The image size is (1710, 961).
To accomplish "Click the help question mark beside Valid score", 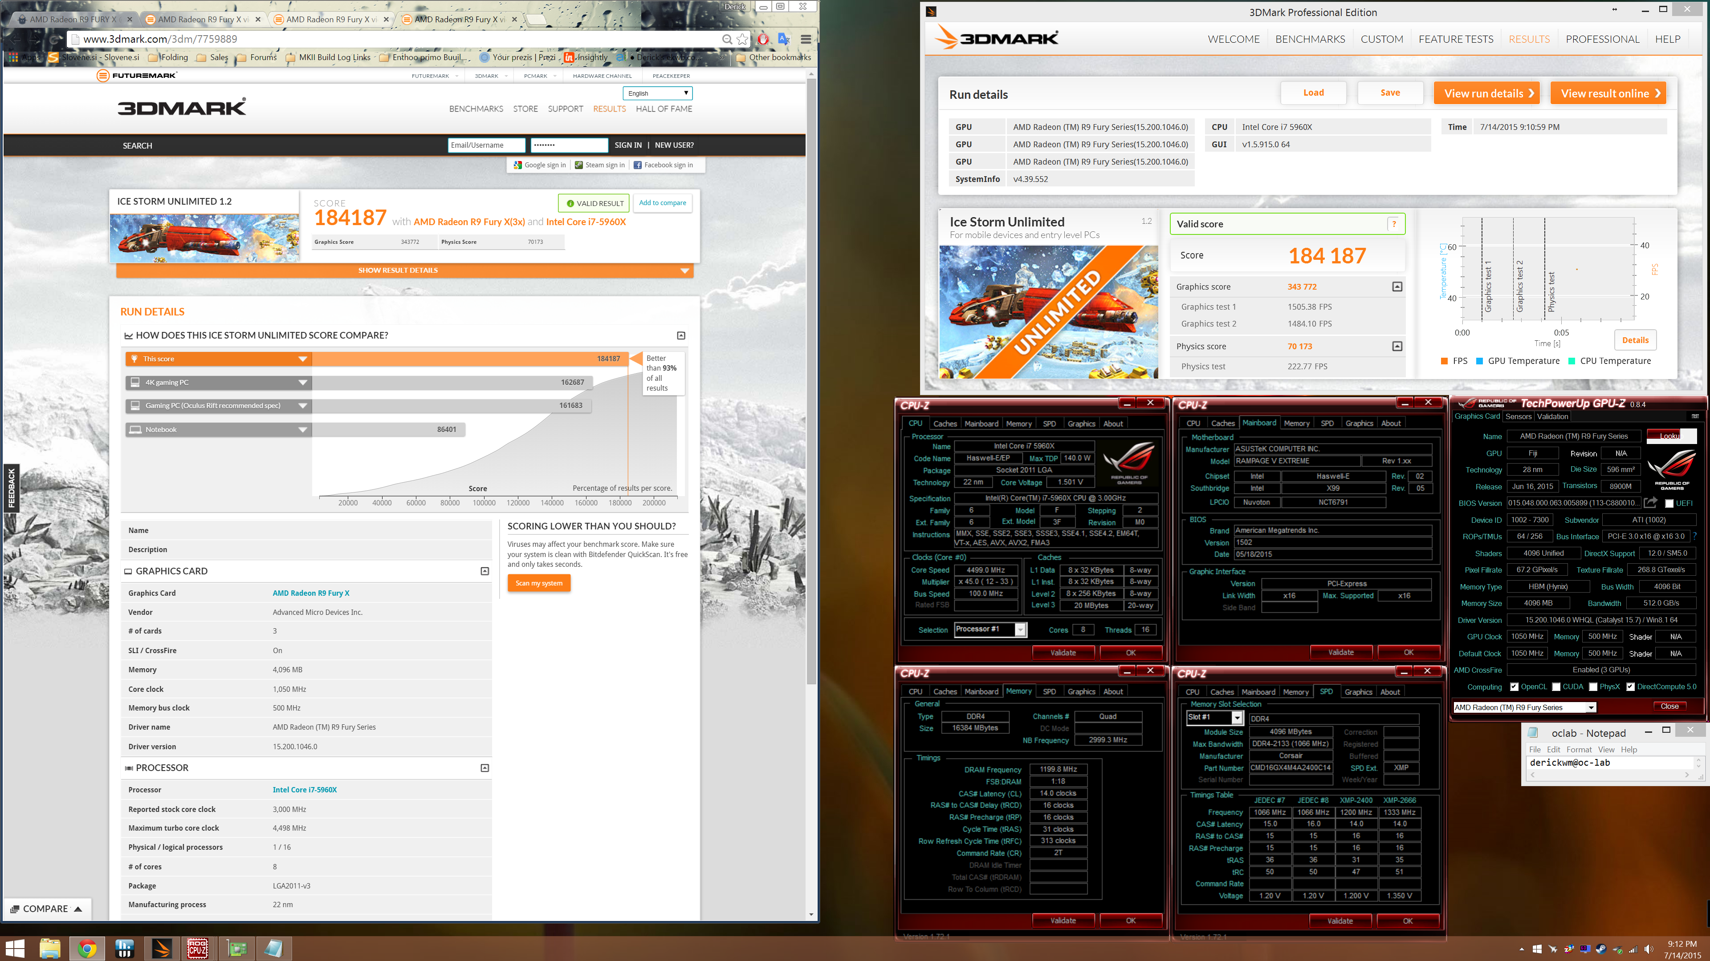I will click(x=1394, y=224).
